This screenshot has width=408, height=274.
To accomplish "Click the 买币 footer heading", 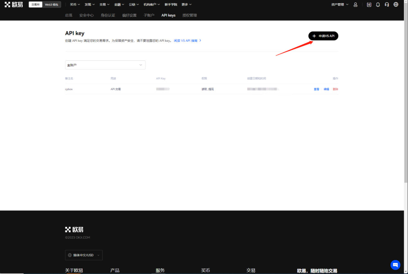I will (x=206, y=270).
